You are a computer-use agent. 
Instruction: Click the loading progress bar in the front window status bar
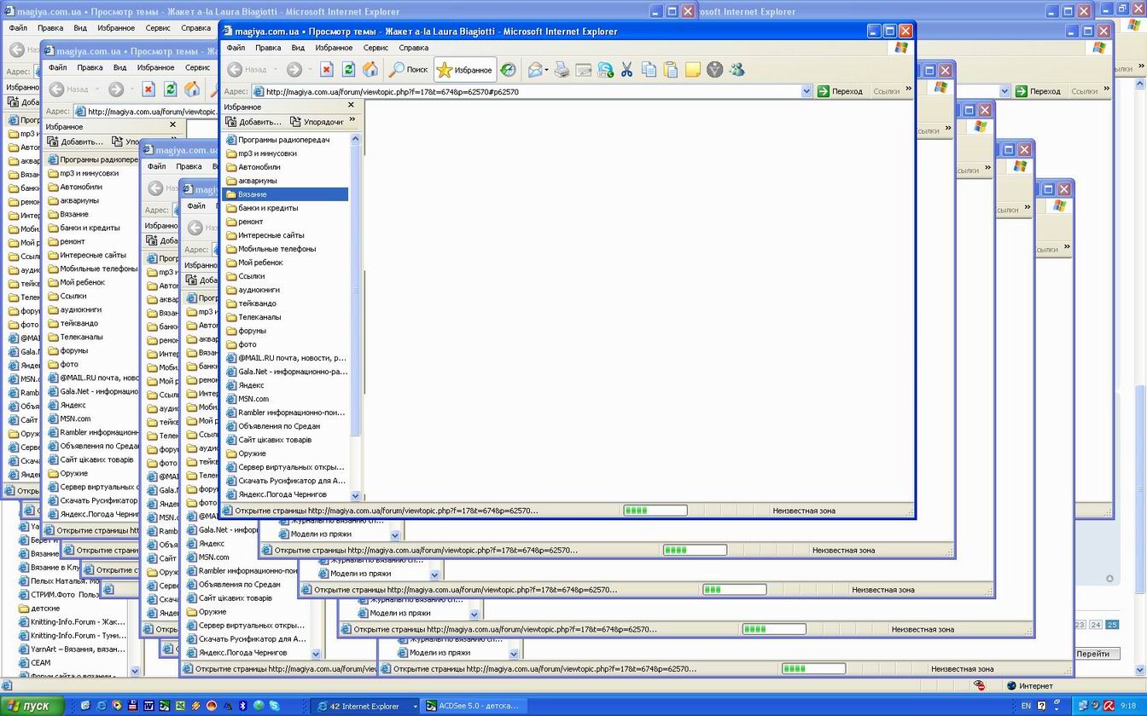pos(655,511)
